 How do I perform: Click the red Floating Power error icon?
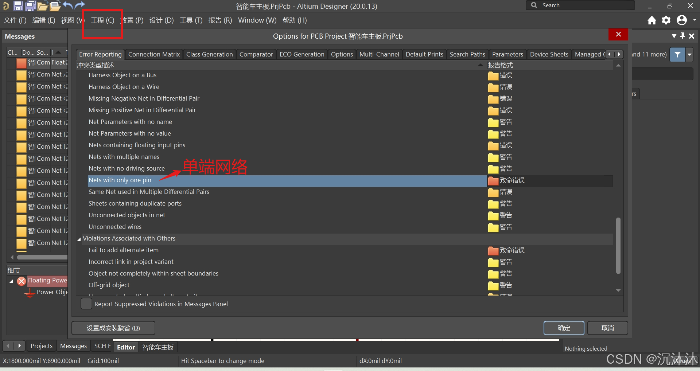tap(22, 281)
